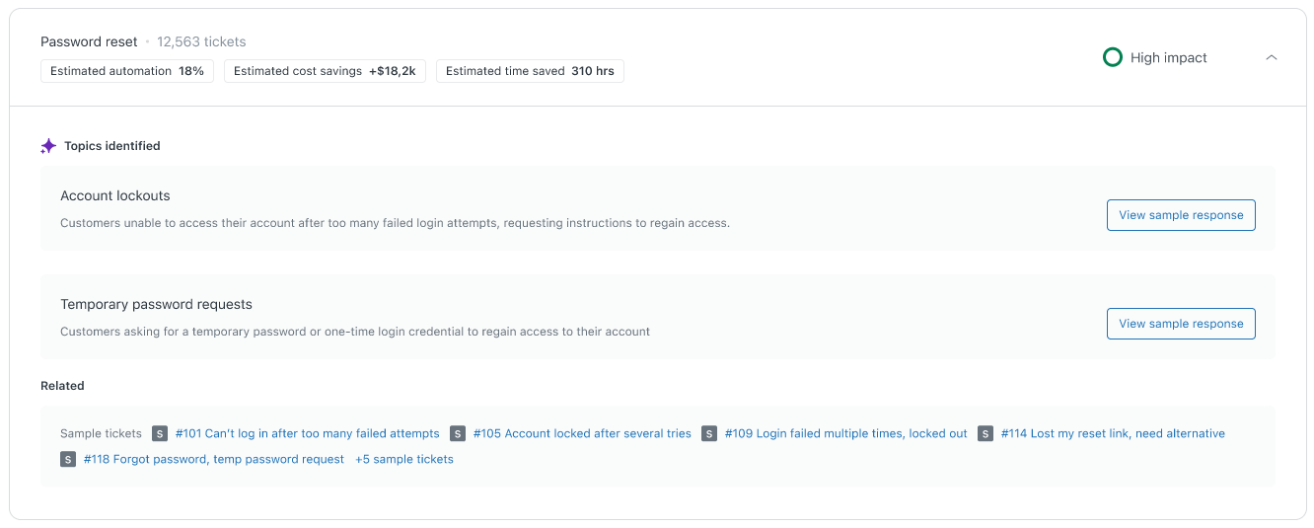
Task: Click the Password reset heading
Action: click(89, 41)
